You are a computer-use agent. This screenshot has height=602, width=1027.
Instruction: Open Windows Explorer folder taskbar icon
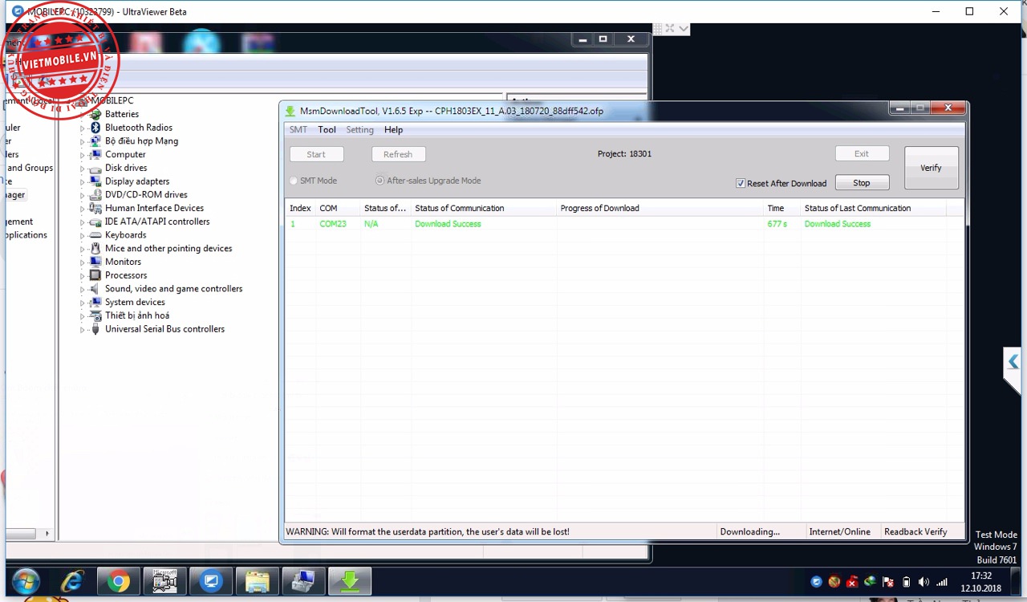[258, 581]
